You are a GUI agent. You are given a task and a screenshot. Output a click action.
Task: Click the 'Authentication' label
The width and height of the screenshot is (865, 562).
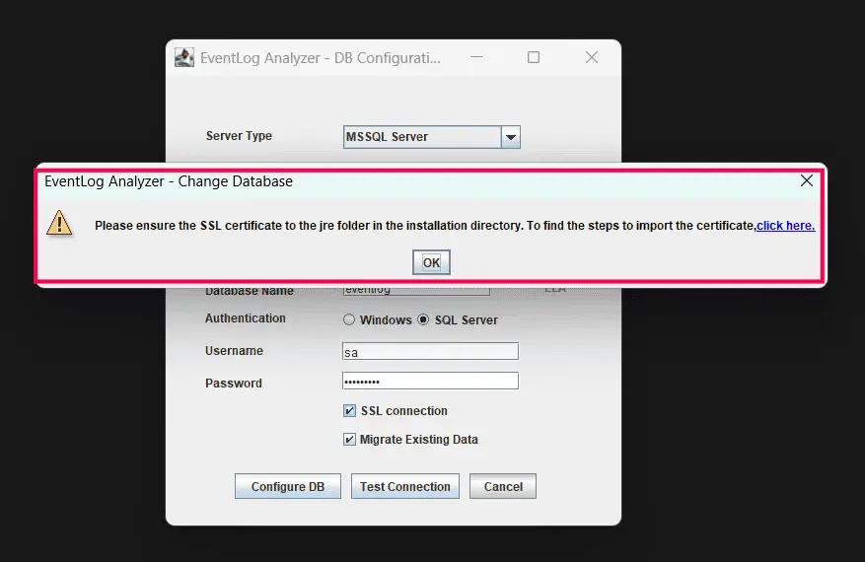(x=246, y=318)
